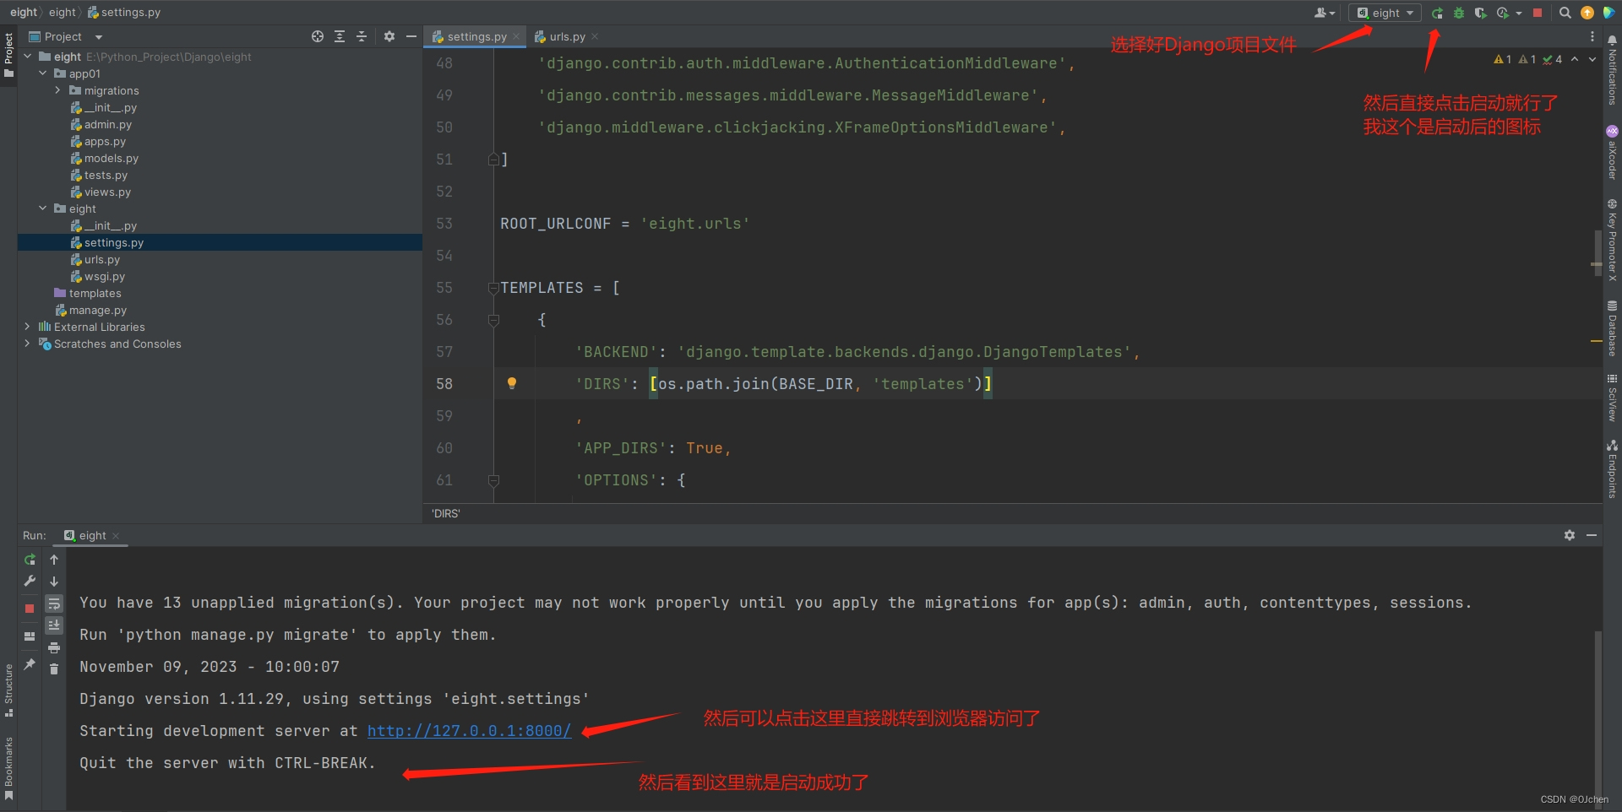Rerun 'eight' from the Run panel
Viewport: 1622px width, 812px height.
30,560
